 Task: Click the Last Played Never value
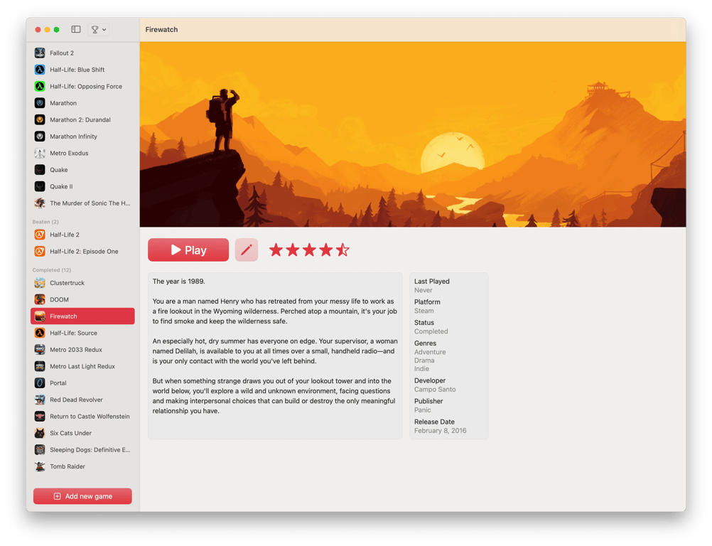[424, 290]
